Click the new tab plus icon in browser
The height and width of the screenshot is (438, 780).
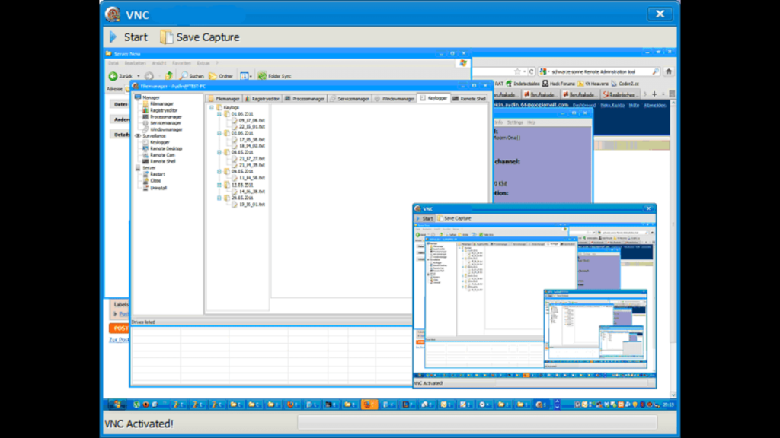coord(654,94)
